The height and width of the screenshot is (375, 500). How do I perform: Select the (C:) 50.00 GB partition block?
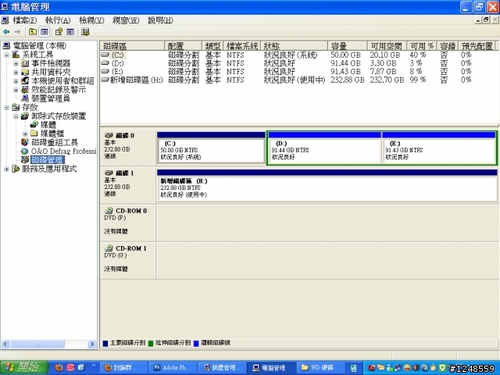pos(211,148)
